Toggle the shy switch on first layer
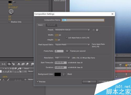131x95 pixels. [3, 71]
